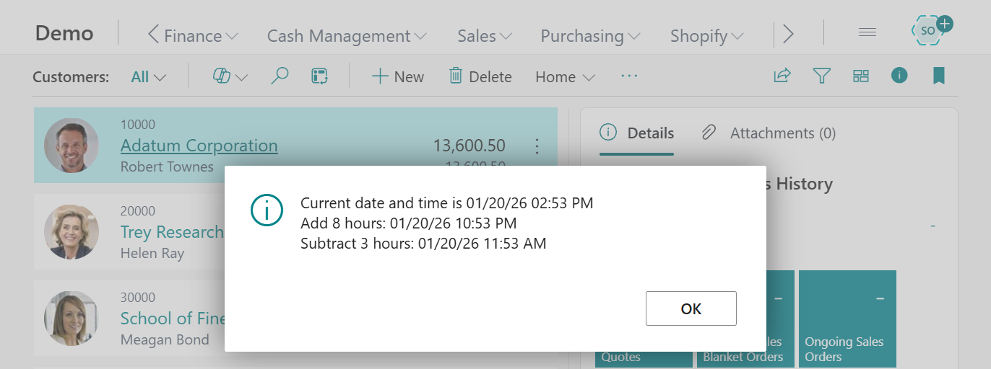
Task: Click the Helen Ray contact photo
Action: pyautogui.click(x=72, y=232)
